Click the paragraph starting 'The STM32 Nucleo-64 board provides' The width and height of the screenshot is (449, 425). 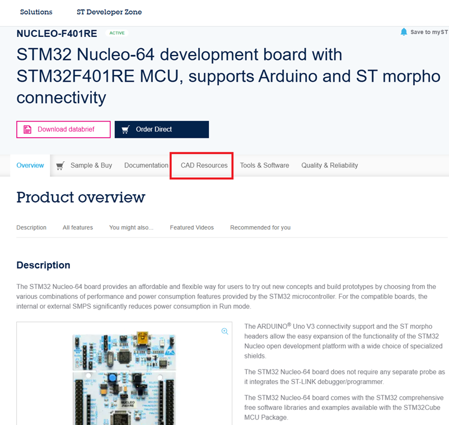(x=226, y=296)
